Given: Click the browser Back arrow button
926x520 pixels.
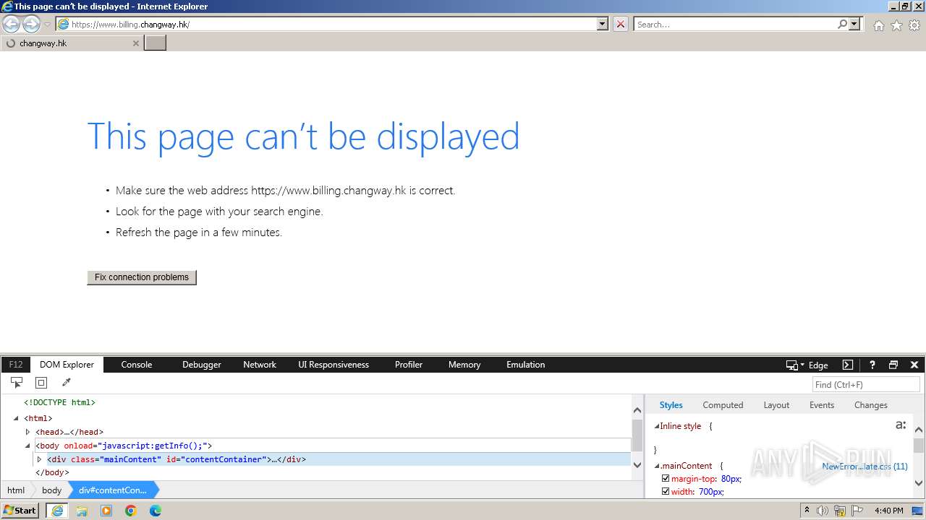Looking at the screenshot, I should coord(12,24).
